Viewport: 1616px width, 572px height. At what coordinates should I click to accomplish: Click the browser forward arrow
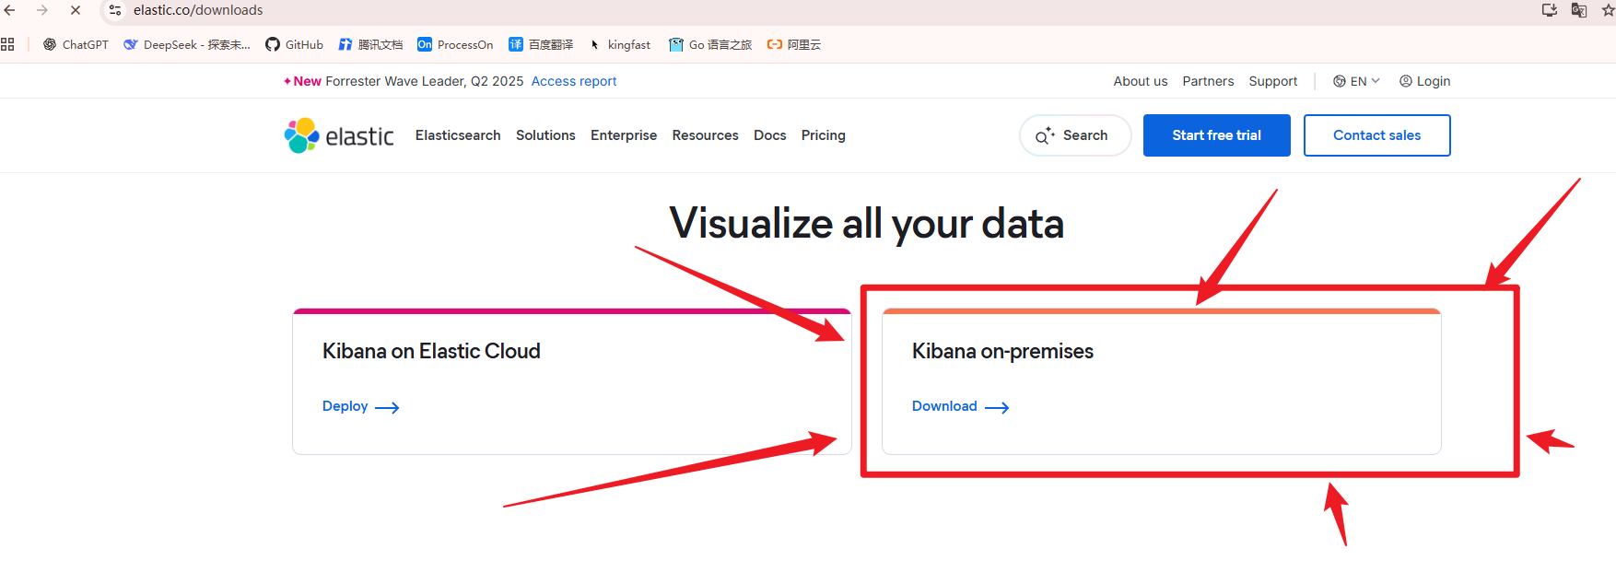[x=42, y=10]
